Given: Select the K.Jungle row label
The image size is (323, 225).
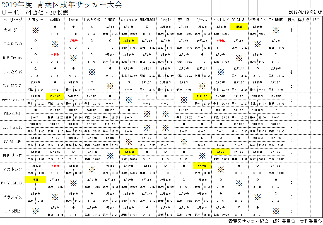Looking at the screenshot, I should pyautogui.click(x=13, y=127).
